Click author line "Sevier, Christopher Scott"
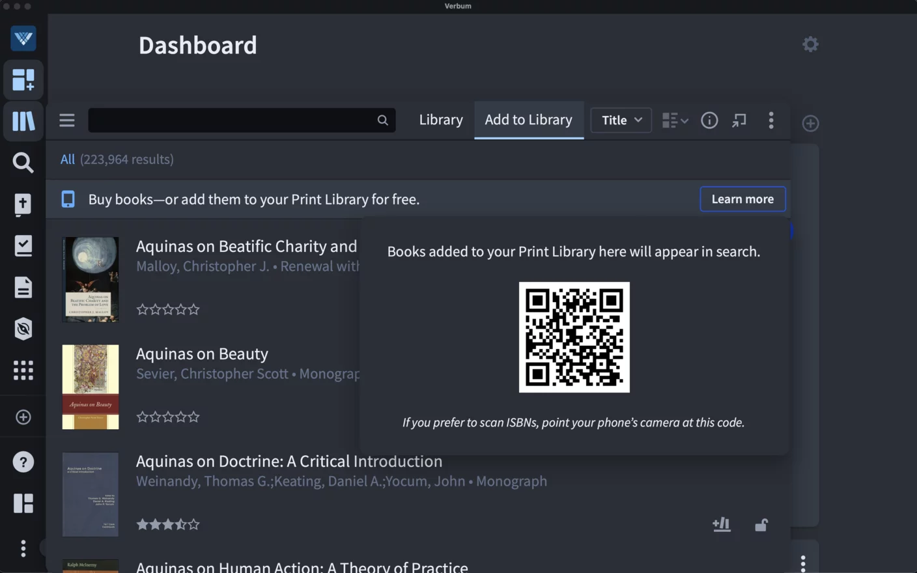 click(x=212, y=374)
